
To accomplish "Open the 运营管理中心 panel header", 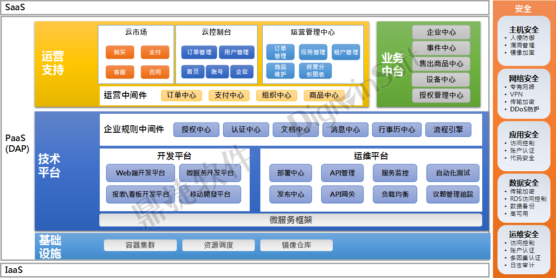I will [x=313, y=32].
